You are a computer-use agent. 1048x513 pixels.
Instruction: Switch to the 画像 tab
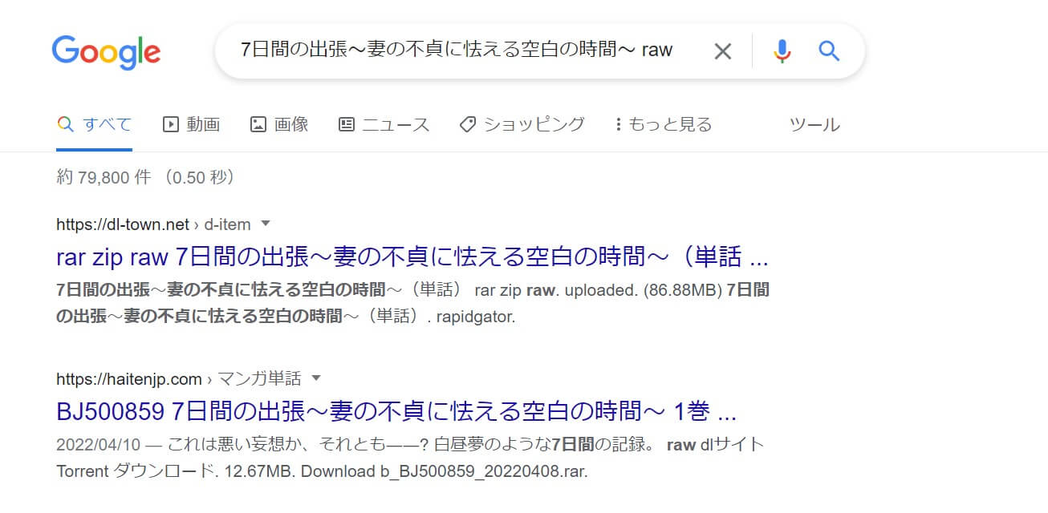279,124
